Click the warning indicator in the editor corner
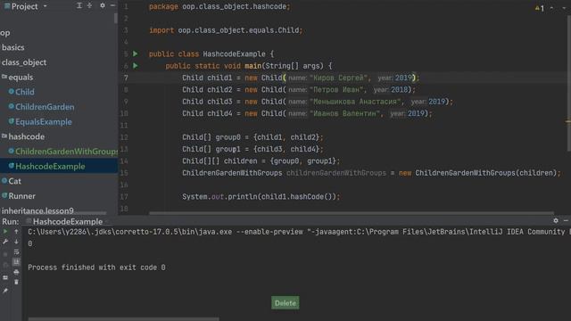Screen dimensions: 571x321 (540, 8)
